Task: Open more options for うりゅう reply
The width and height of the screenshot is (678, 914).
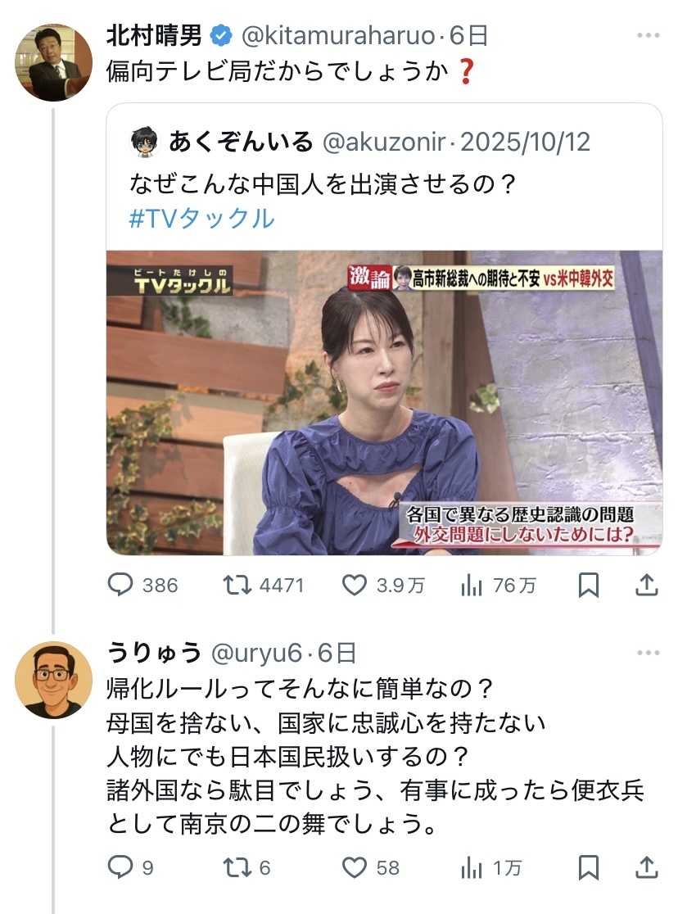Action: click(x=649, y=652)
